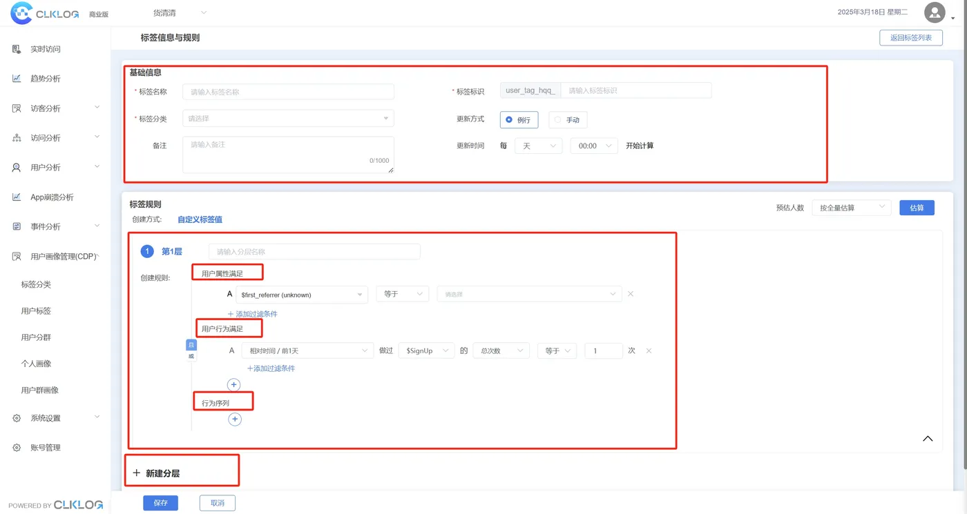Screen dimensions: 967x514
Task: Select the 例行 update mode
Action: click(519, 120)
